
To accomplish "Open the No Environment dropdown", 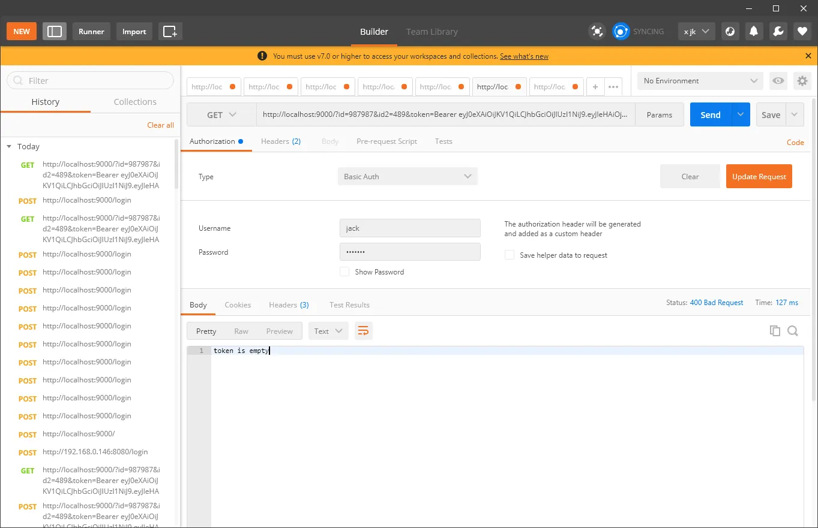I will [x=700, y=81].
